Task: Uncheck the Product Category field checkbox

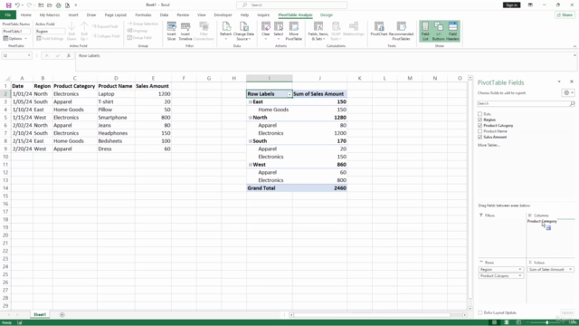Action: click(x=480, y=126)
